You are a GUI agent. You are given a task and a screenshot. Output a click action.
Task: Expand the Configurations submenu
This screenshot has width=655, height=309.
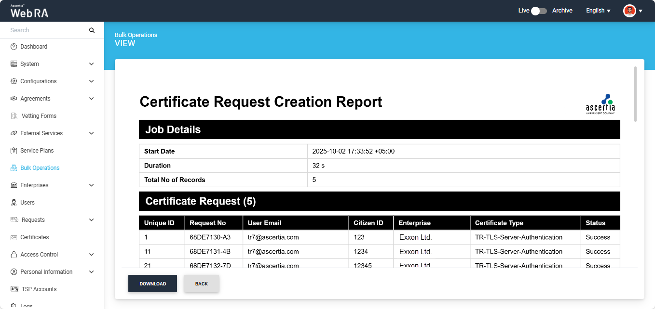point(92,81)
